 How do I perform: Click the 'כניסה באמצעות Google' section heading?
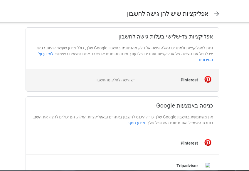click(184, 106)
